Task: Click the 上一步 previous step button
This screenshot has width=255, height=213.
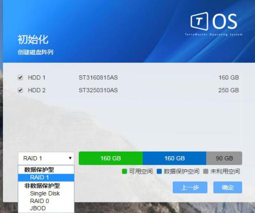Action: tap(190, 188)
